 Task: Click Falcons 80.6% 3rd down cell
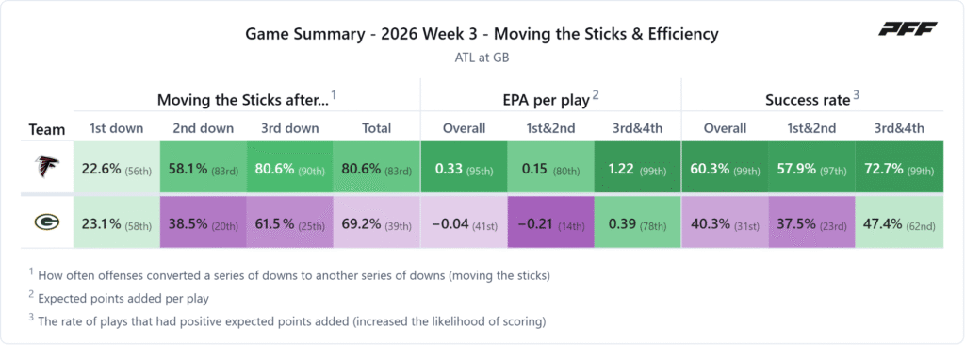click(x=290, y=168)
